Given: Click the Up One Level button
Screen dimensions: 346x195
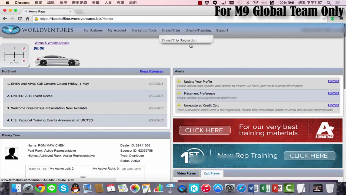Looking at the screenshot, I should coord(131,168).
